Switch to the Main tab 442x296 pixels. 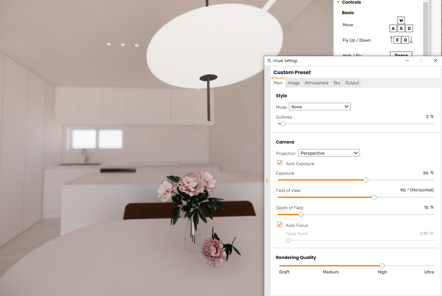(x=278, y=83)
